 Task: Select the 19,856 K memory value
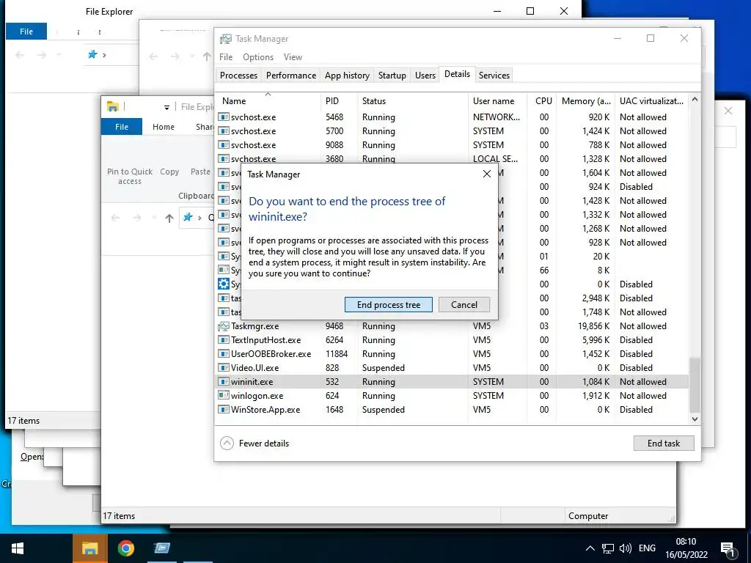[594, 326]
